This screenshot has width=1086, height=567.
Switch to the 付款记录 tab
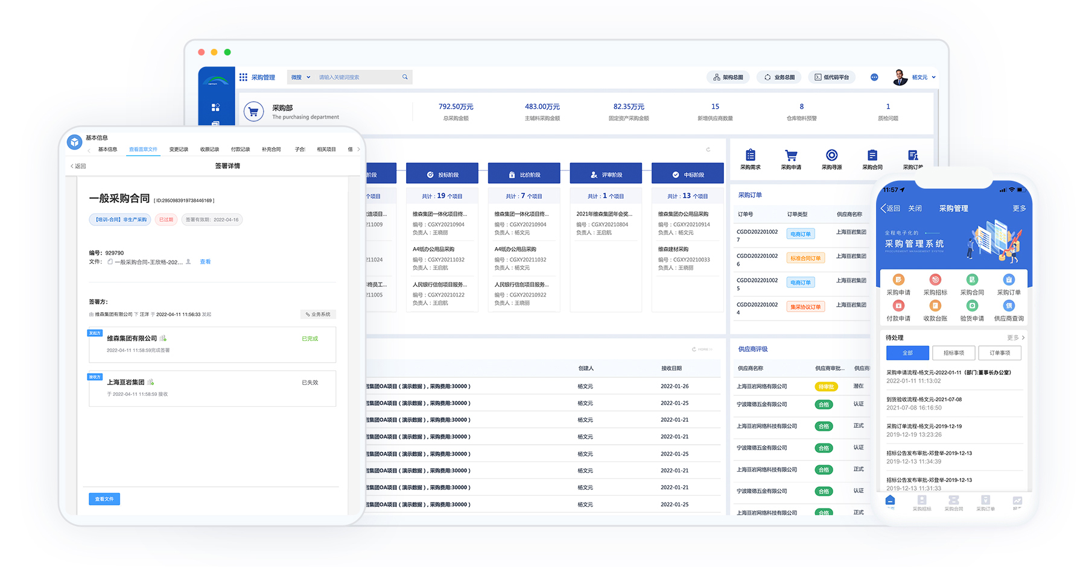[240, 149]
